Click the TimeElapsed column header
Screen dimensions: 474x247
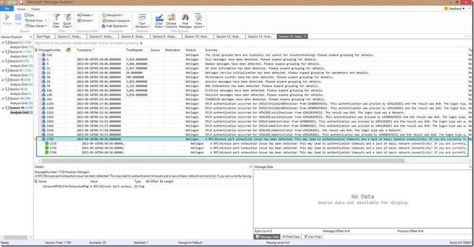tap(134, 50)
